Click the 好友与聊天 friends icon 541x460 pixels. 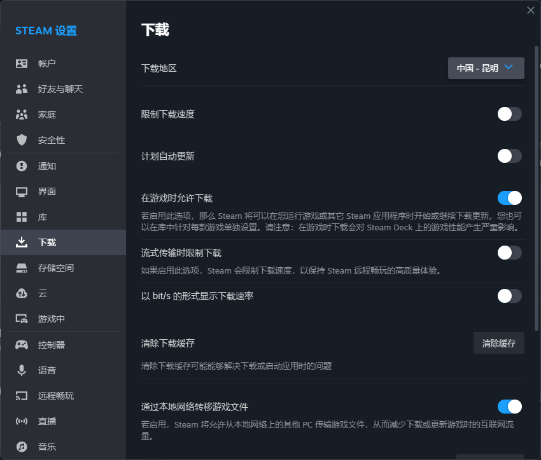pyautogui.click(x=22, y=89)
